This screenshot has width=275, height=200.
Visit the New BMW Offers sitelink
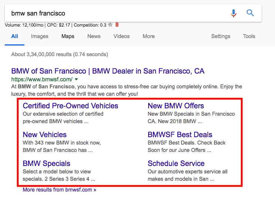click(x=176, y=106)
